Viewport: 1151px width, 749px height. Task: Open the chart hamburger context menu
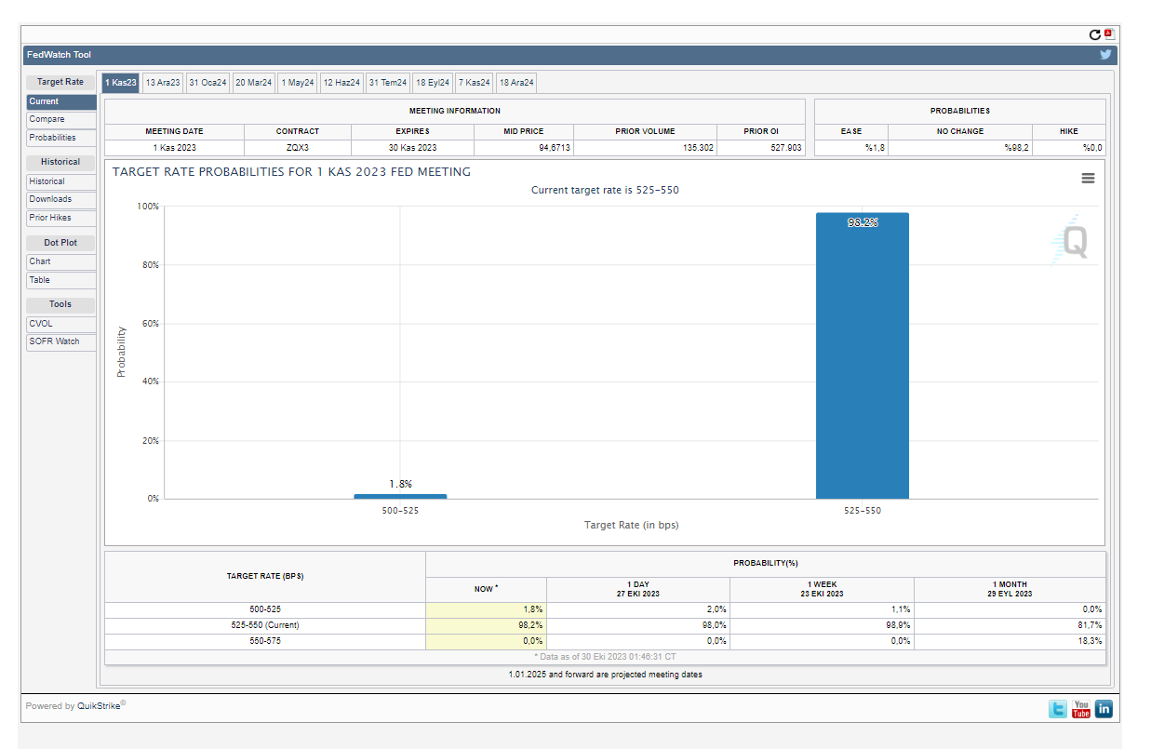tap(1088, 178)
